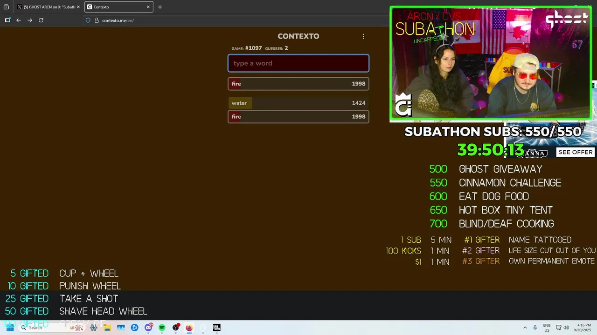Open a new browser tab
597x335 pixels.
160,7
